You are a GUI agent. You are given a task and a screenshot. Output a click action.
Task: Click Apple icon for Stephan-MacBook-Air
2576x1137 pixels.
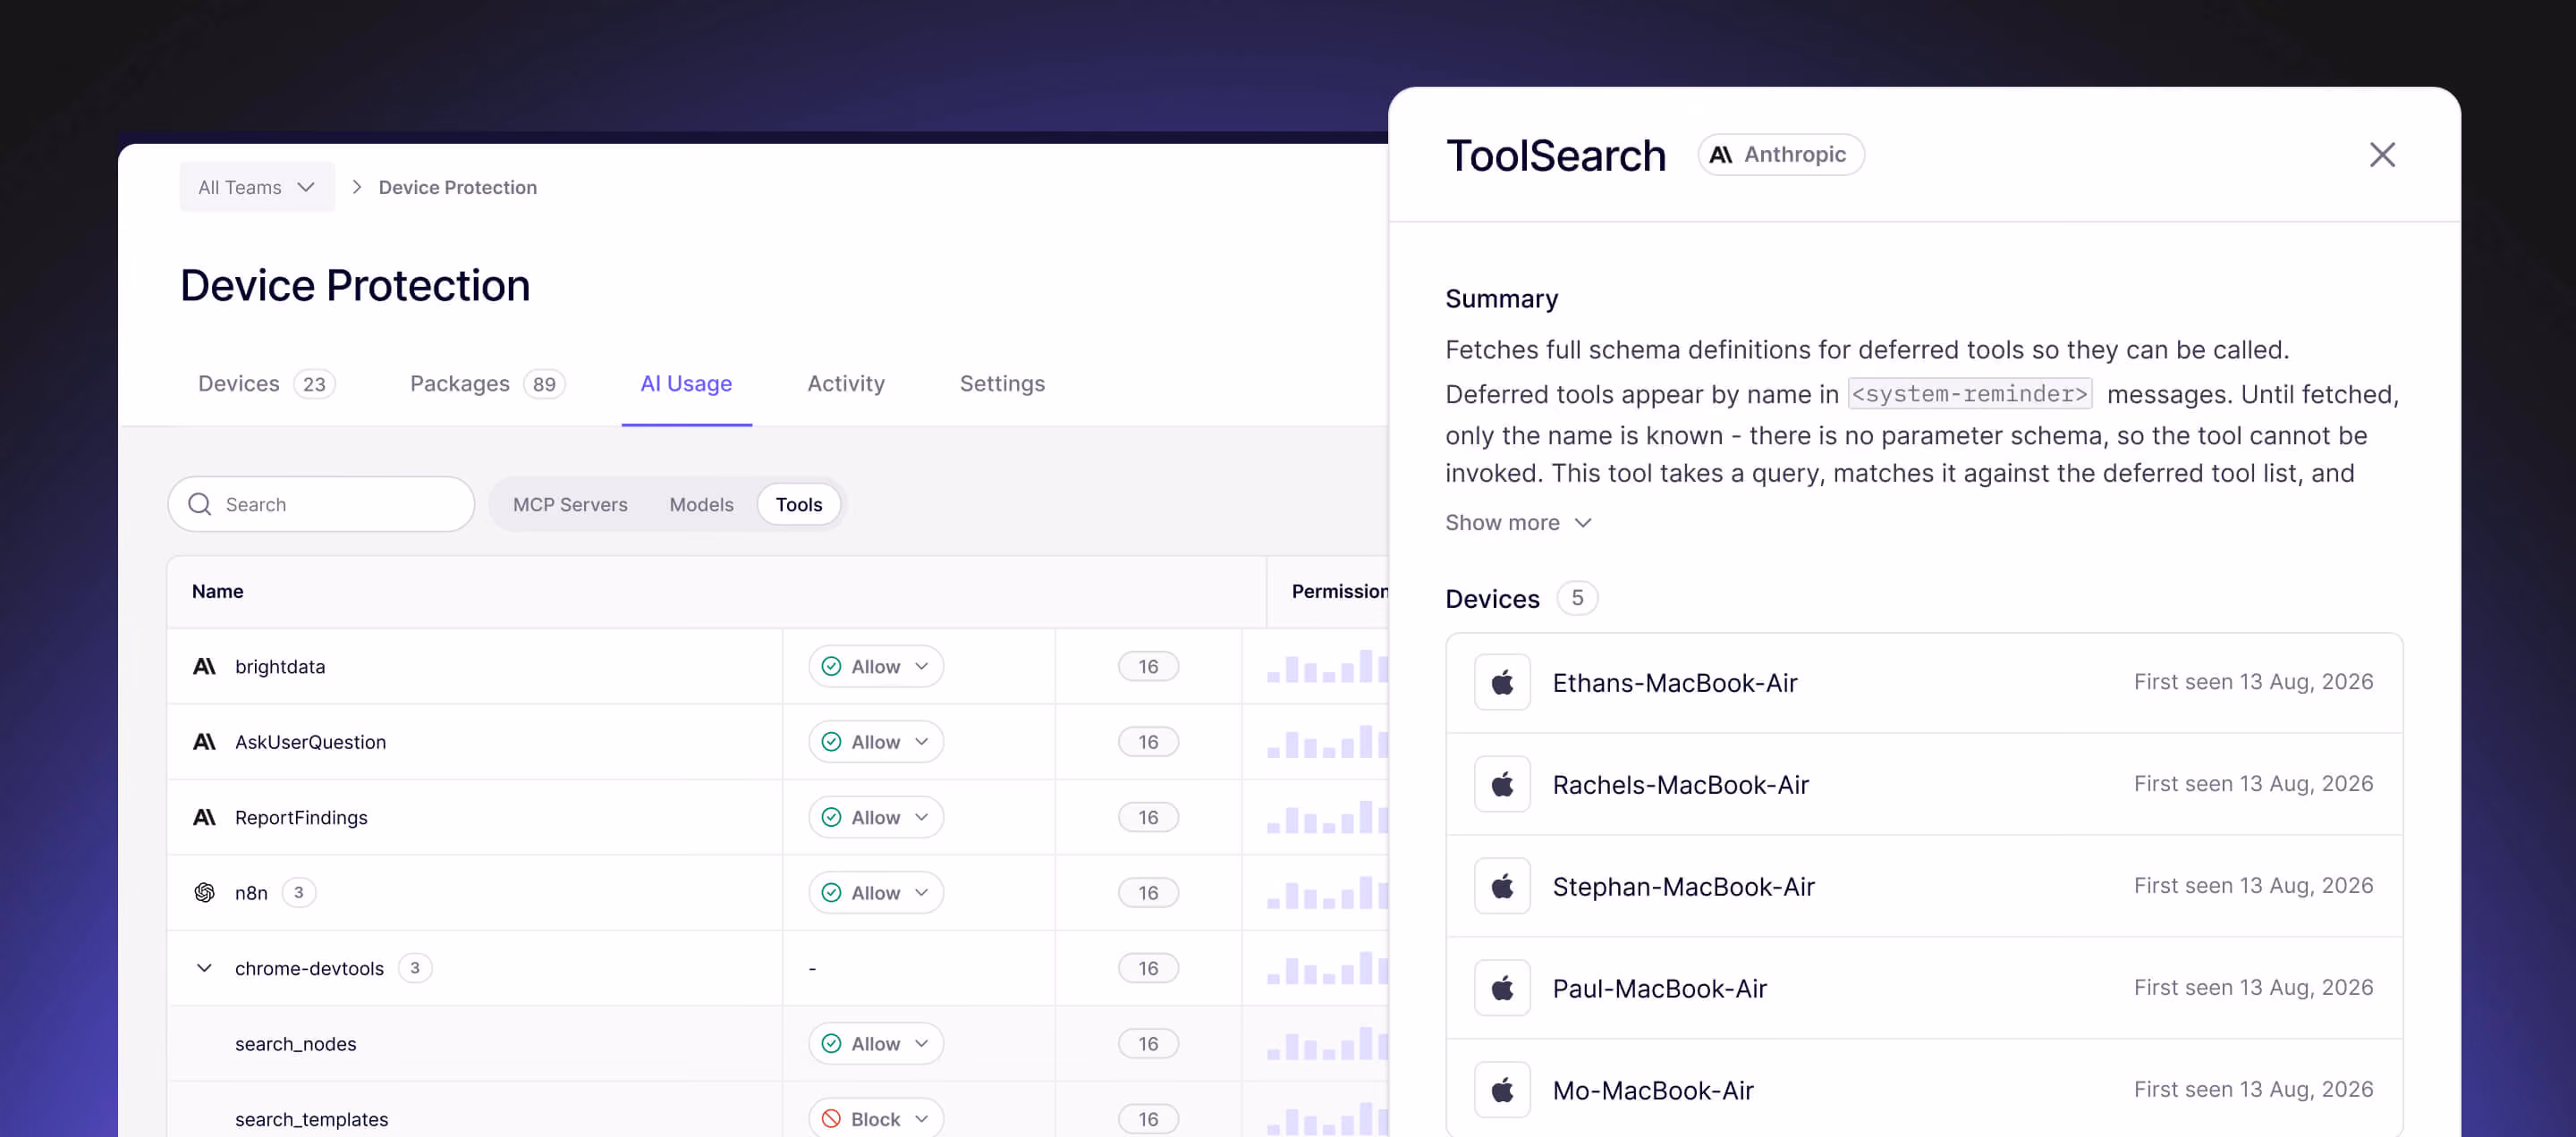point(1502,886)
